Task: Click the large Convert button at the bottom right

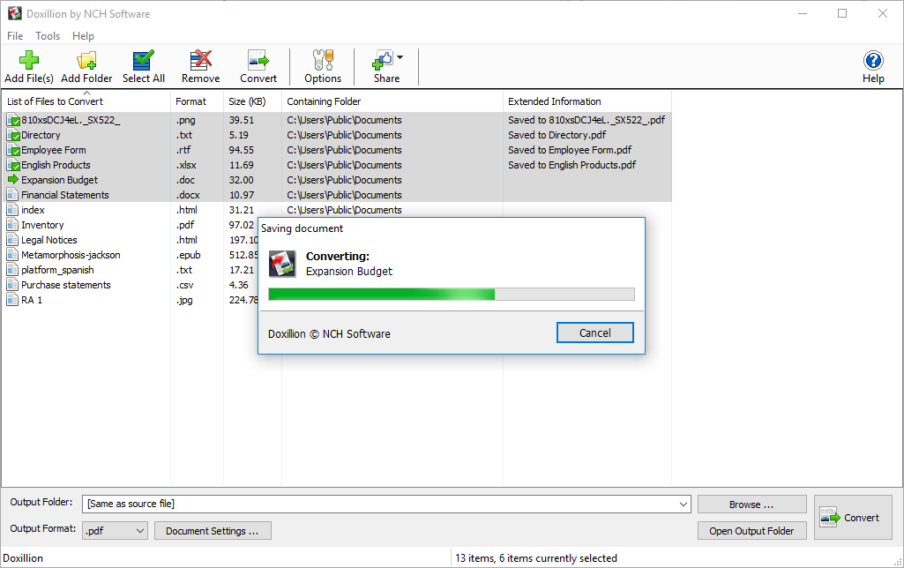Action: tap(853, 518)
